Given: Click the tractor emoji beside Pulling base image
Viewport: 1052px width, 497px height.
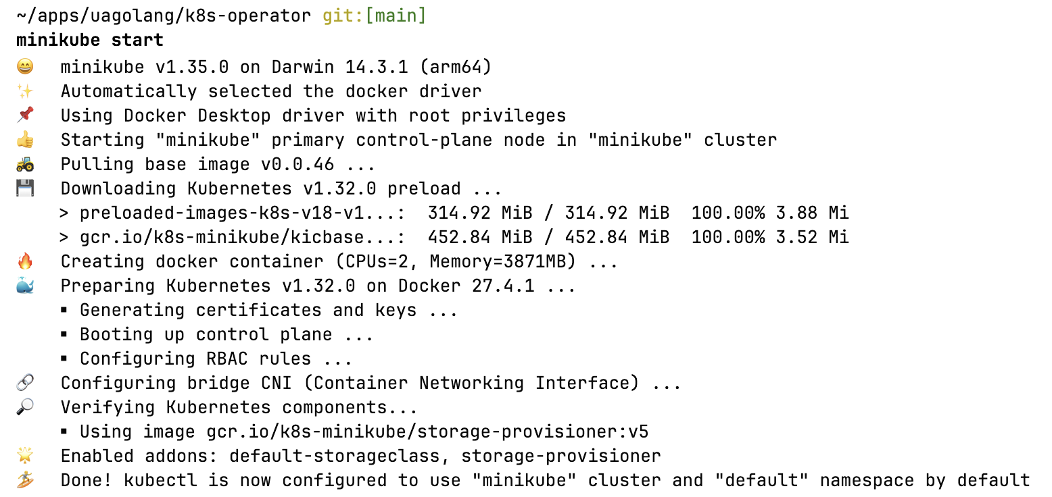Looking at the screenshot, I should (x=25, y=164).
